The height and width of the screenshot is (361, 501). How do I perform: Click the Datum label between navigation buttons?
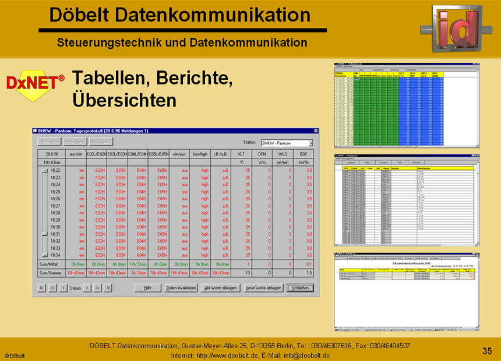75,288
